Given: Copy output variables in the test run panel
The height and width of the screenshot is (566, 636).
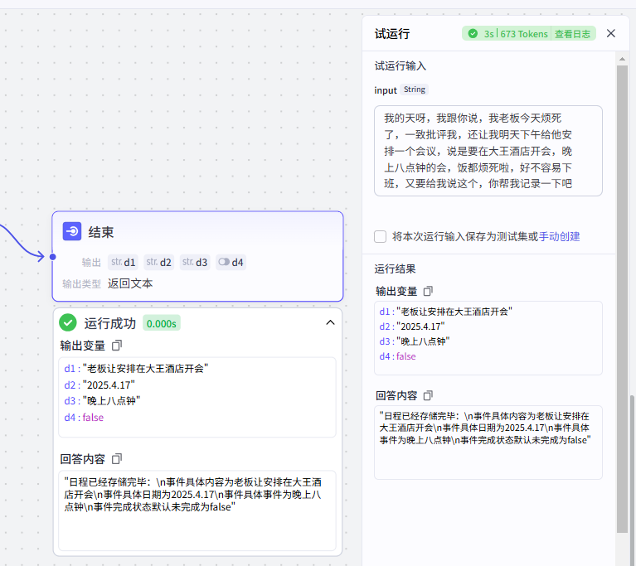Looking at the screenshot, I should click(x=429, y=291).
